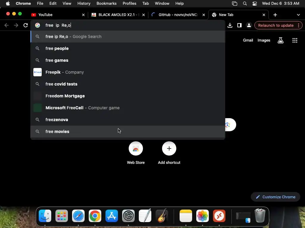Viewport: 305px width, 228px height.
Task: Open the Apple menu
Action: click(x=8, y=4)
